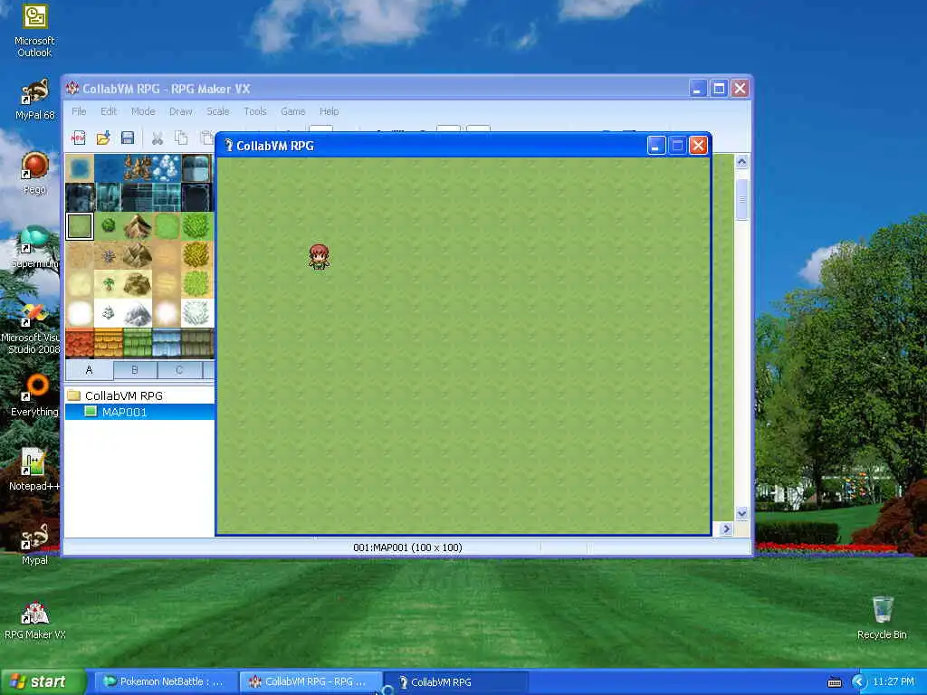Select the selected plain grass tile

pos(80,226)
